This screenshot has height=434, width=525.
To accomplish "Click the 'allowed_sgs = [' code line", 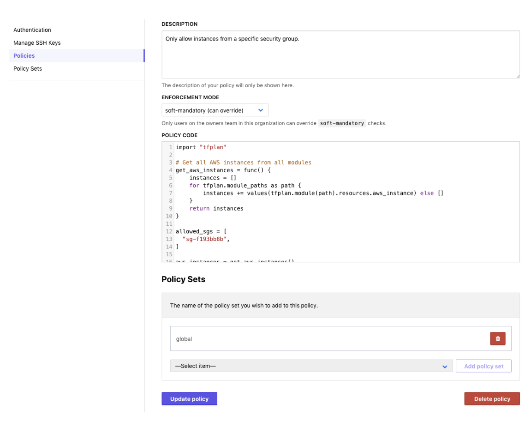I will tap(201, 231).
